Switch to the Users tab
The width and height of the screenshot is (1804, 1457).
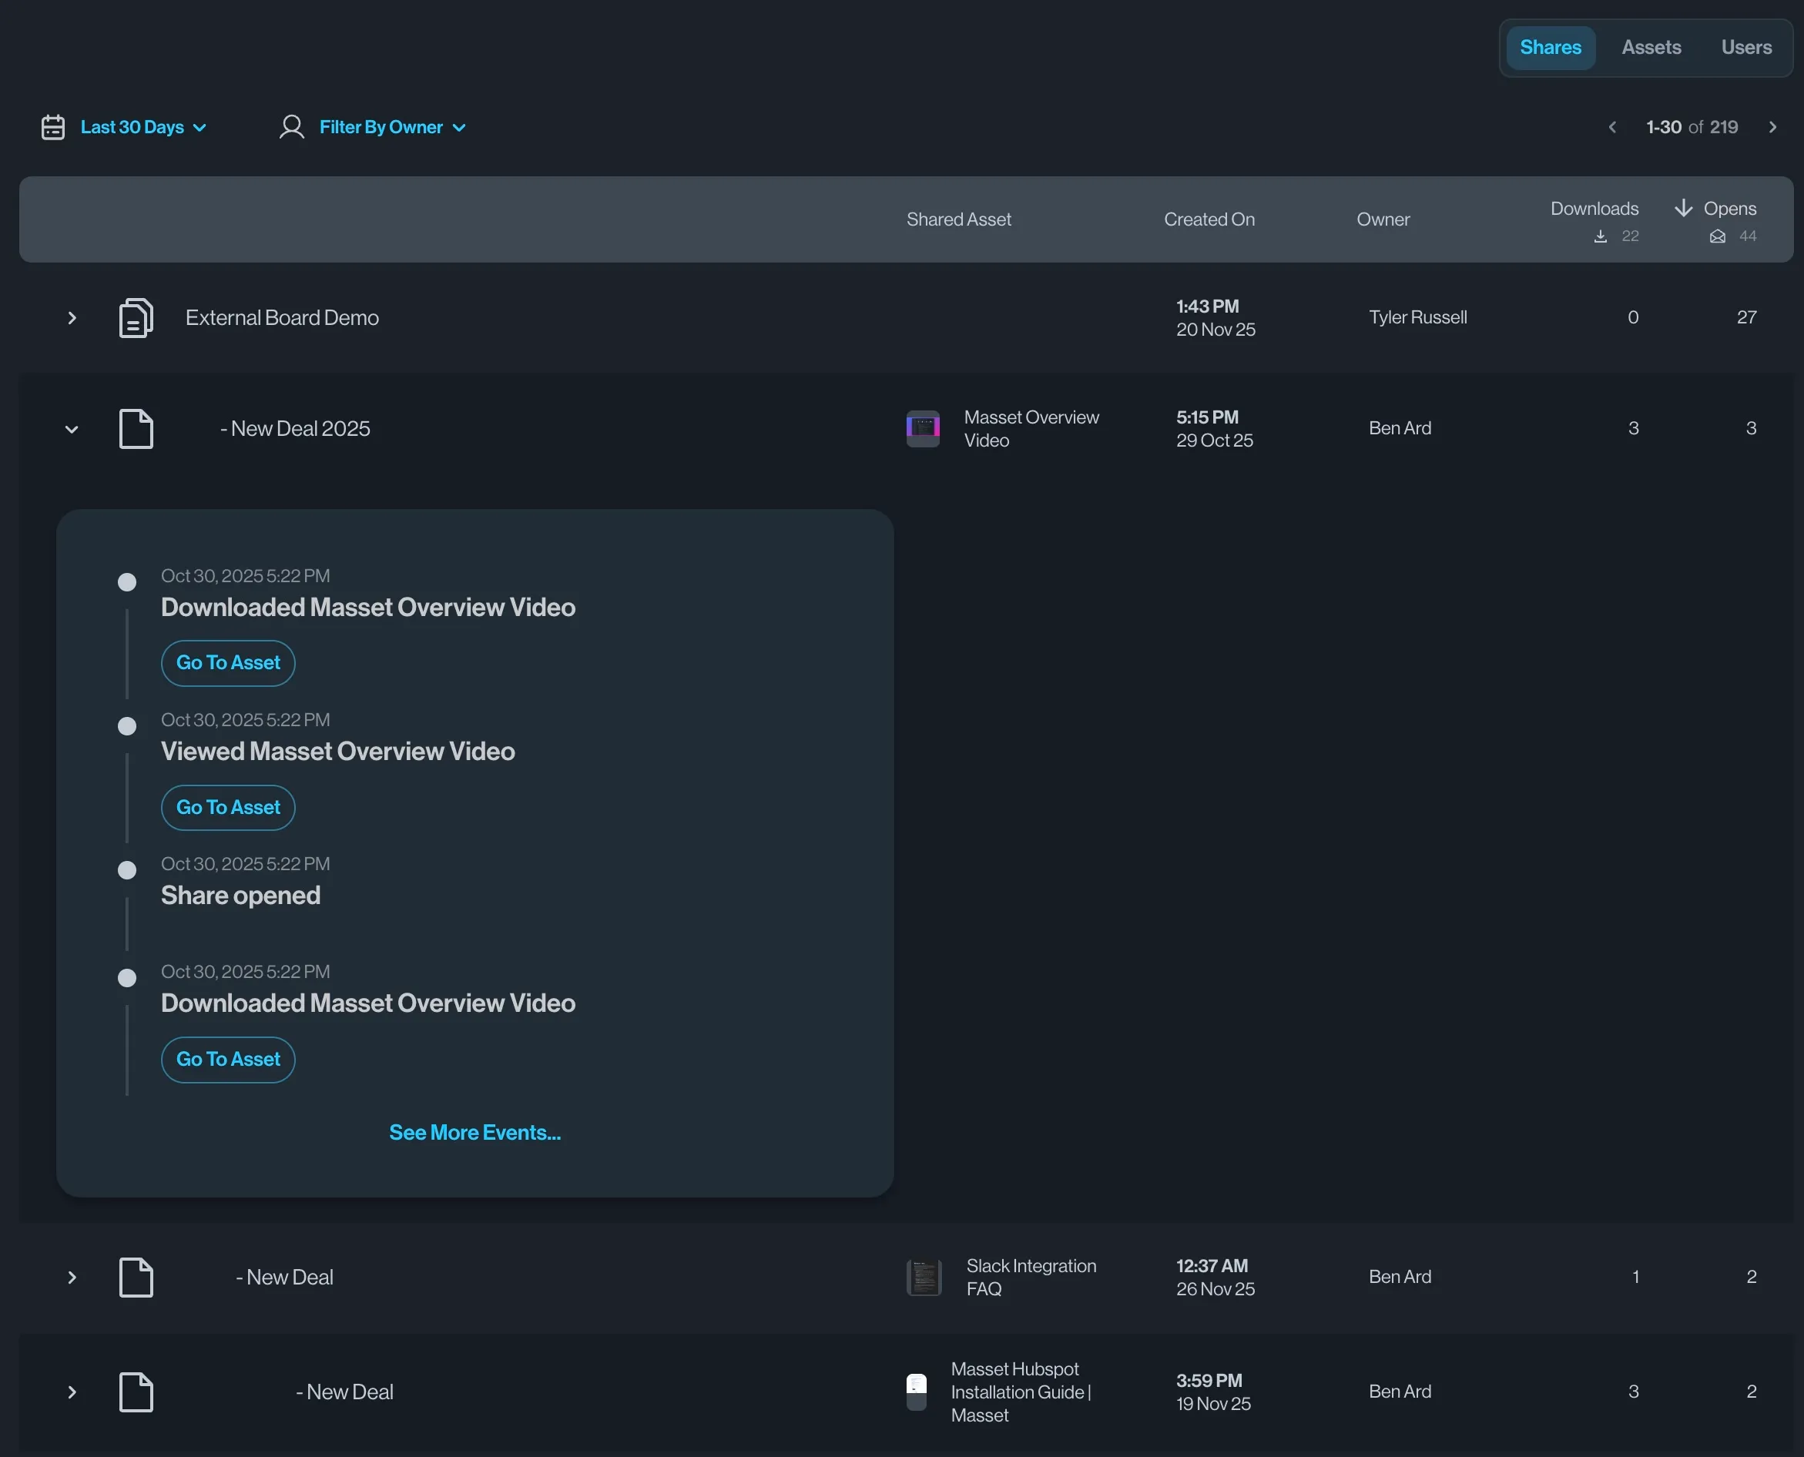1746,47
